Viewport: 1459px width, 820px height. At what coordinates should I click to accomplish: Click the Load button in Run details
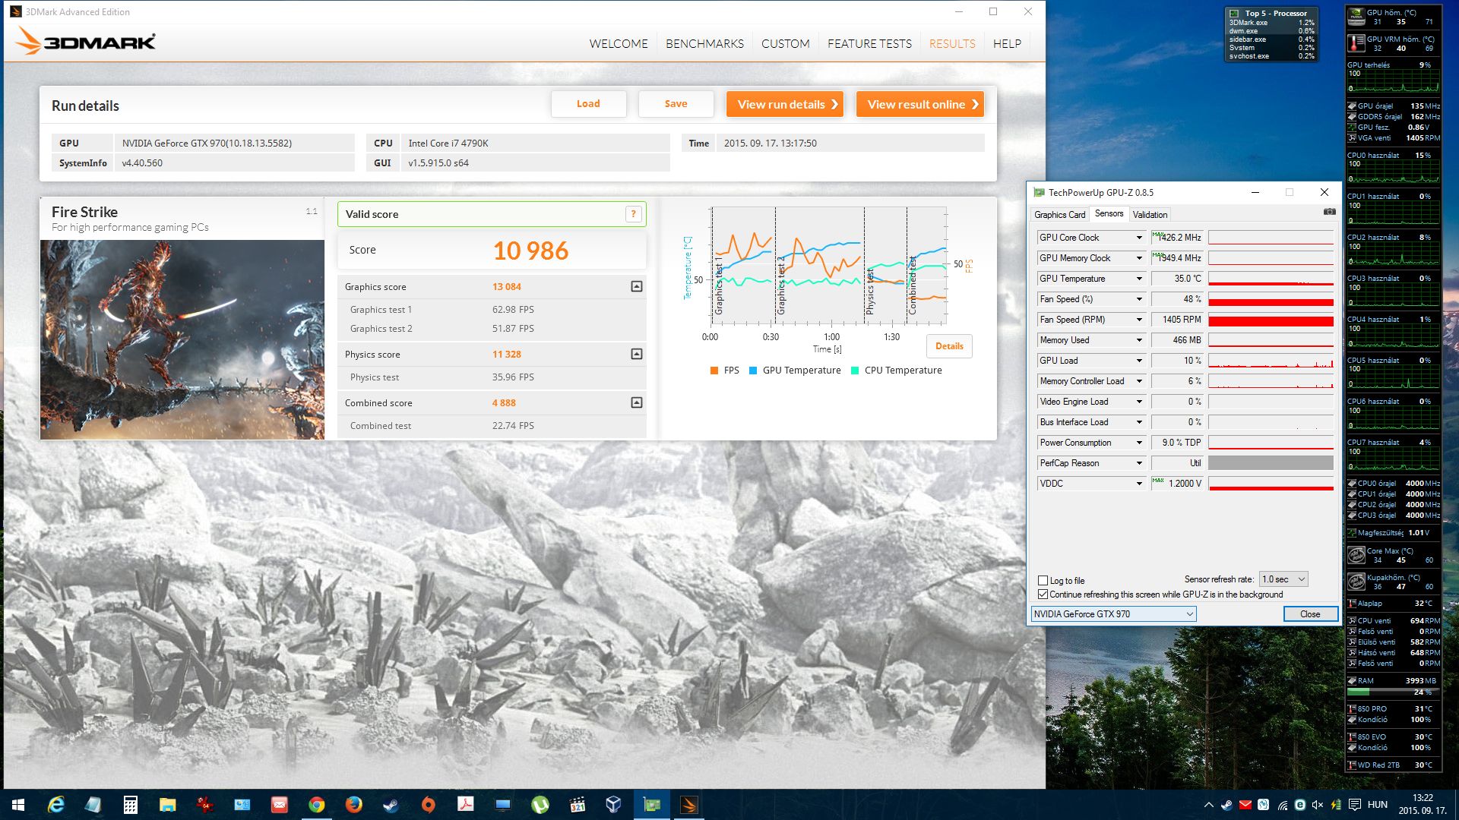tap(588, 104)
